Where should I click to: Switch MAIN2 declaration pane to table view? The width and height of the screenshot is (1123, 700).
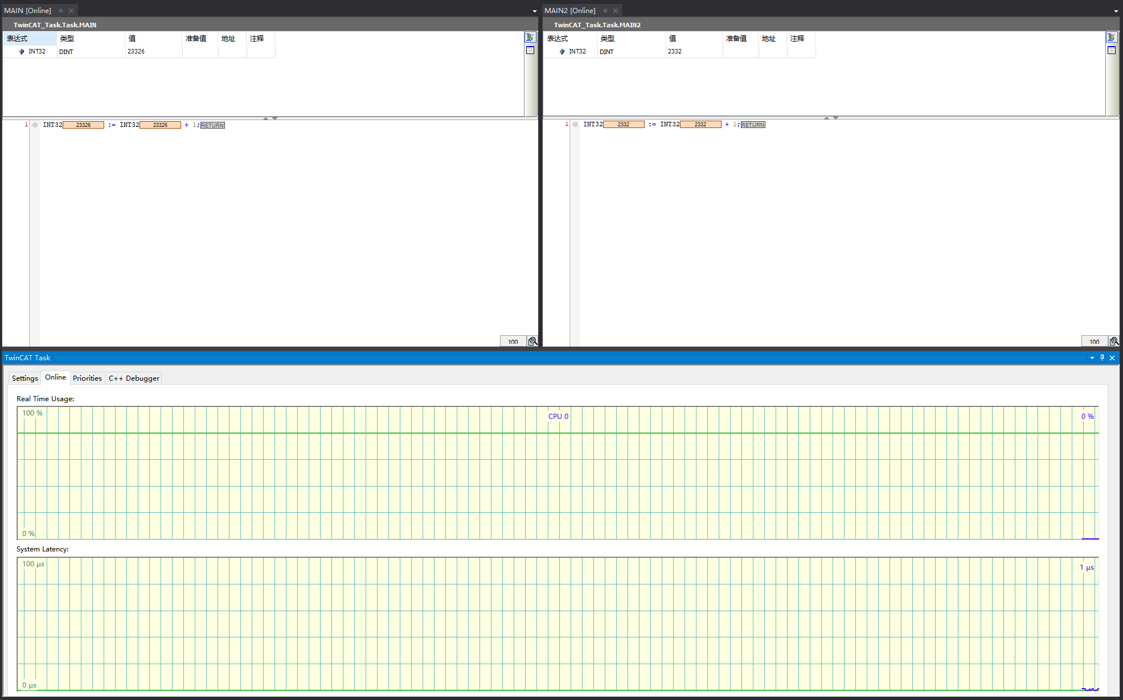click(x=1111, y=51)
